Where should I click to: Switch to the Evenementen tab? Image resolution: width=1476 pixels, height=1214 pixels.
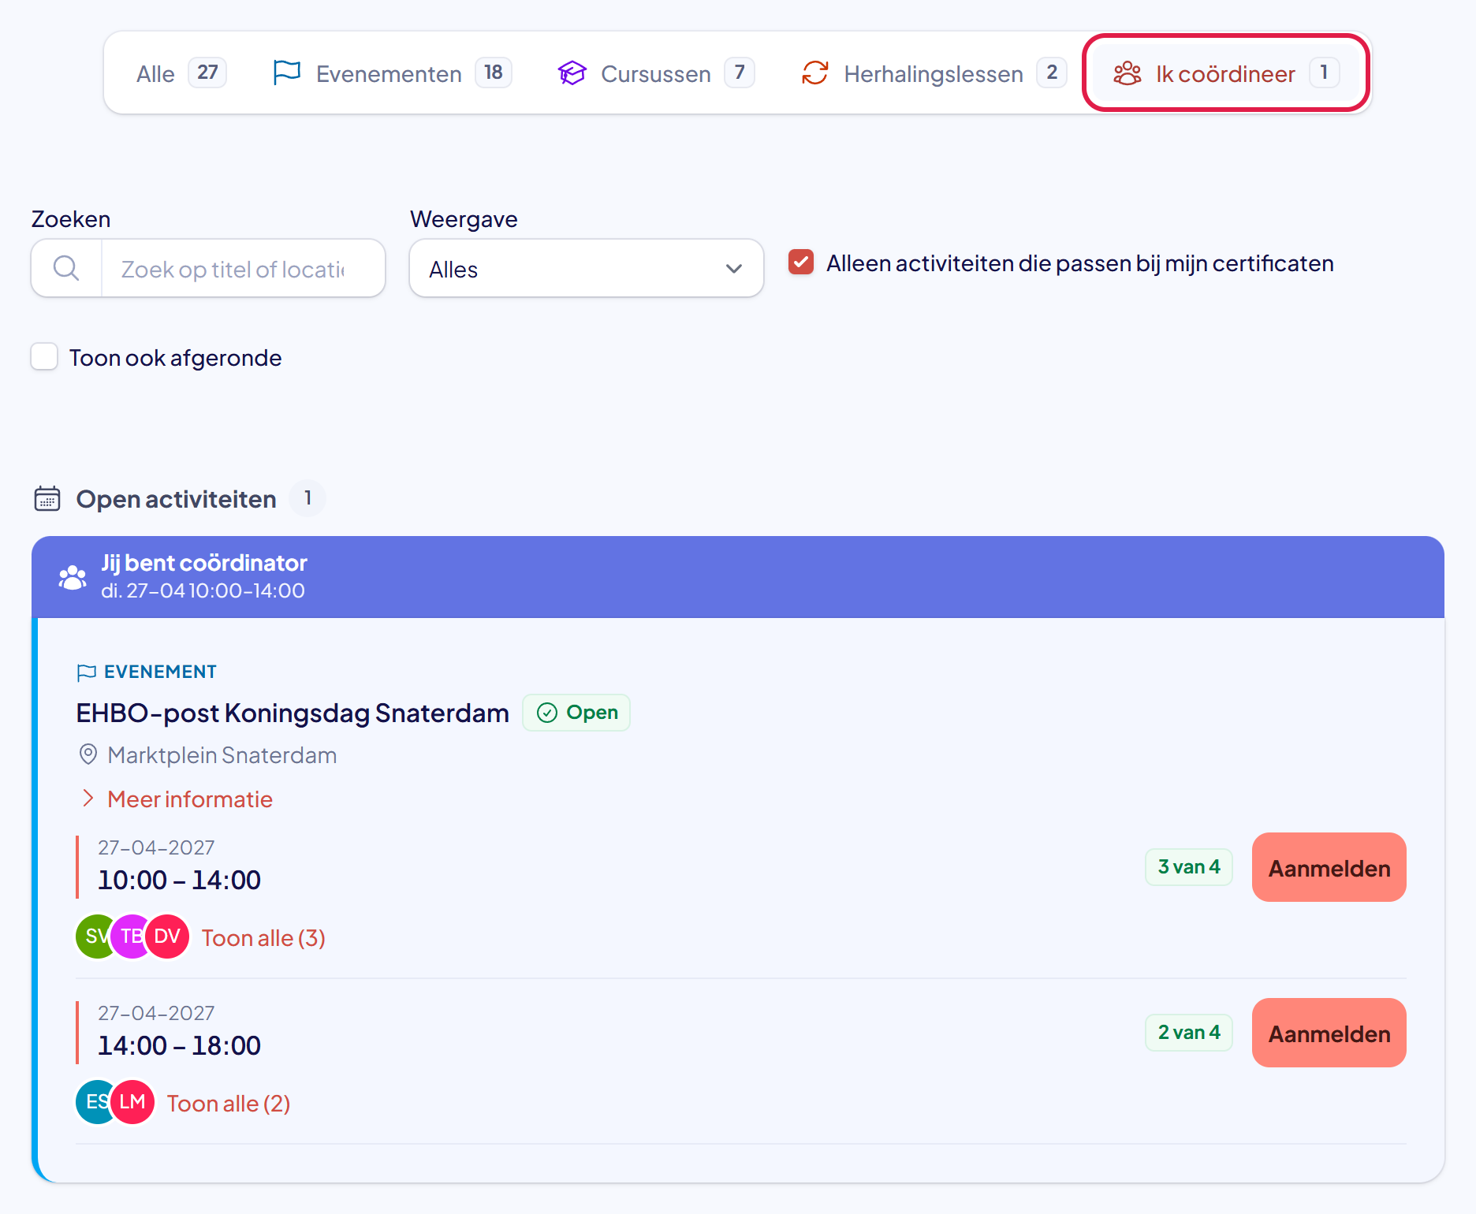point(392,73)
